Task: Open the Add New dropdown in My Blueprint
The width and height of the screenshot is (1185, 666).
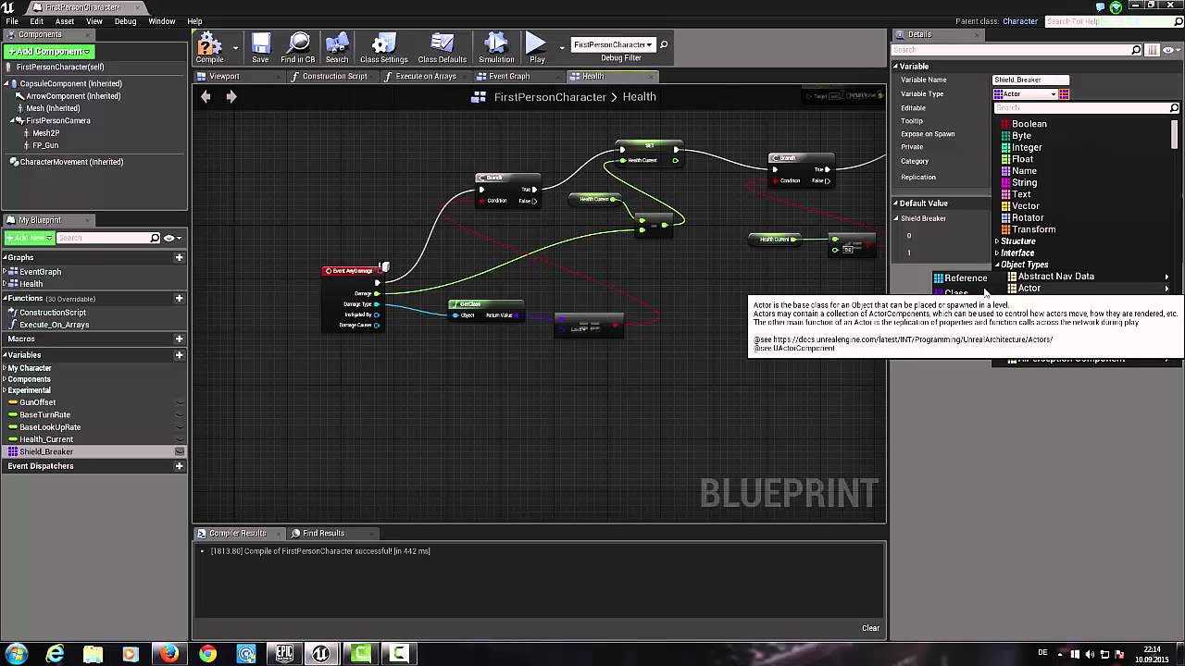Action: 29,238
